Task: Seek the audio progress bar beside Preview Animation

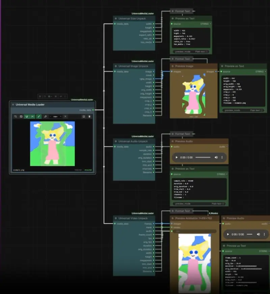Action: coord(249,234)
